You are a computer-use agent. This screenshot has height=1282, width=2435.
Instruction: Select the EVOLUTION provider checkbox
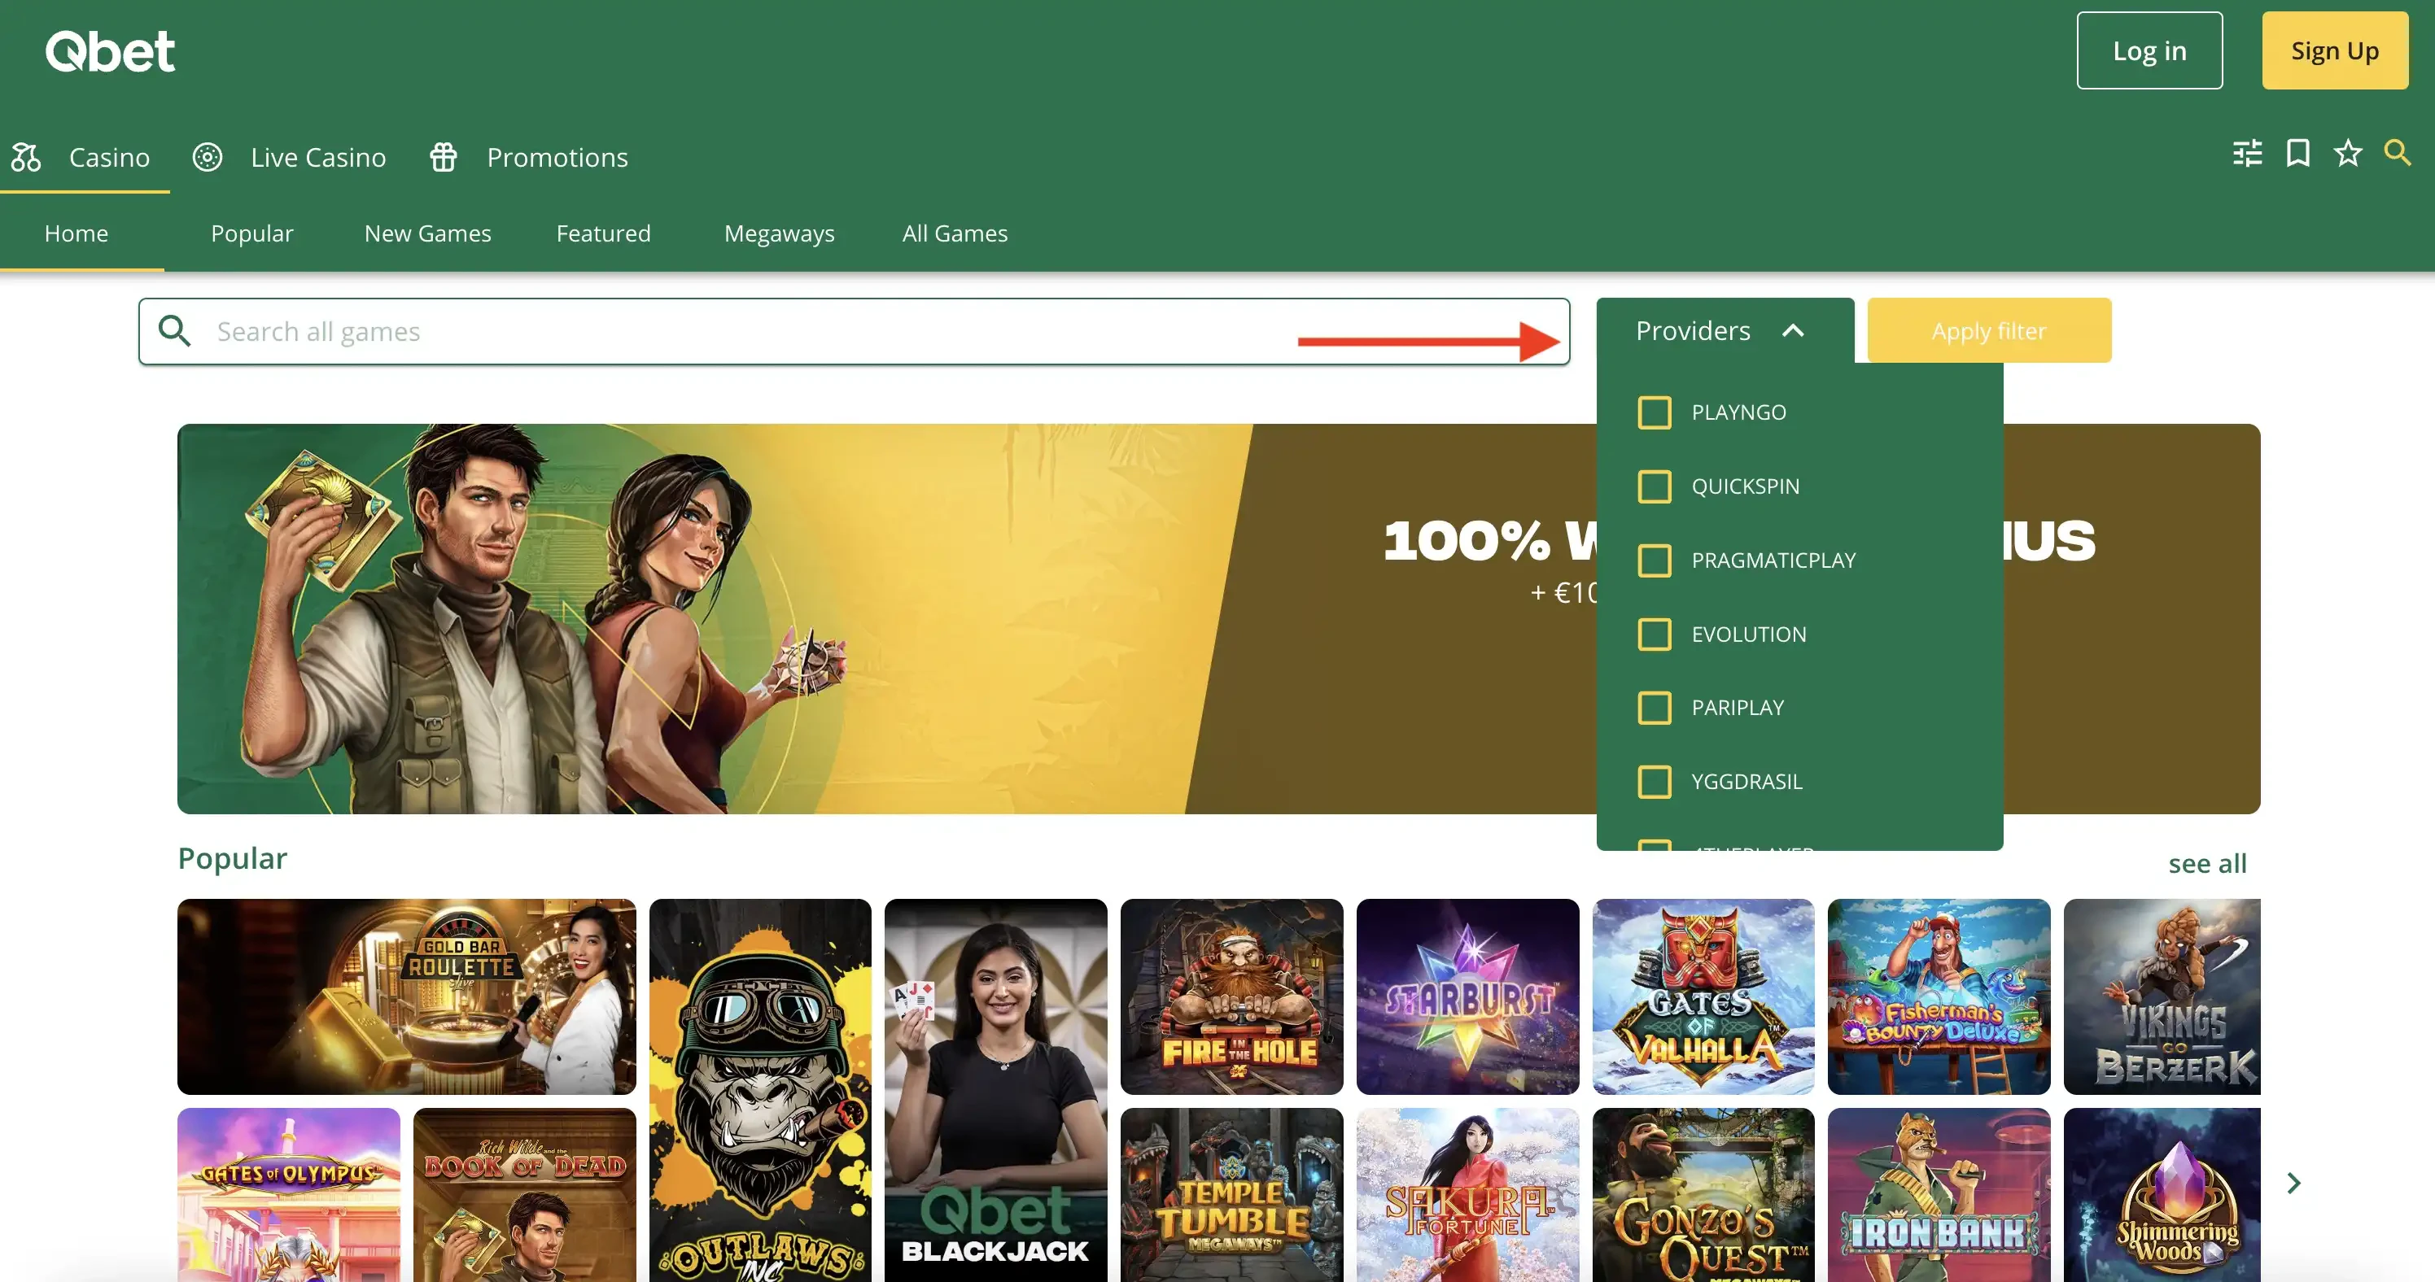(1655, 634)
